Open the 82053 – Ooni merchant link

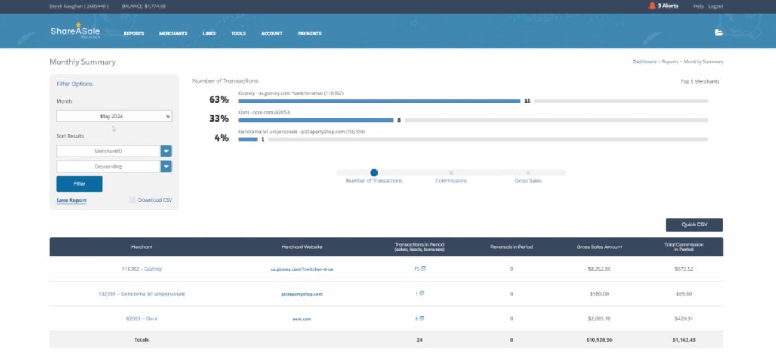[x=141, y=319]
